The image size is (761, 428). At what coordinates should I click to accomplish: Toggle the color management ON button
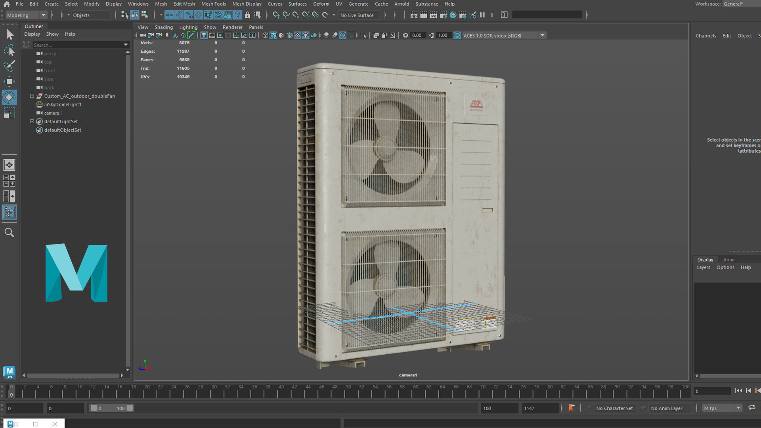[x=457, y=35]
